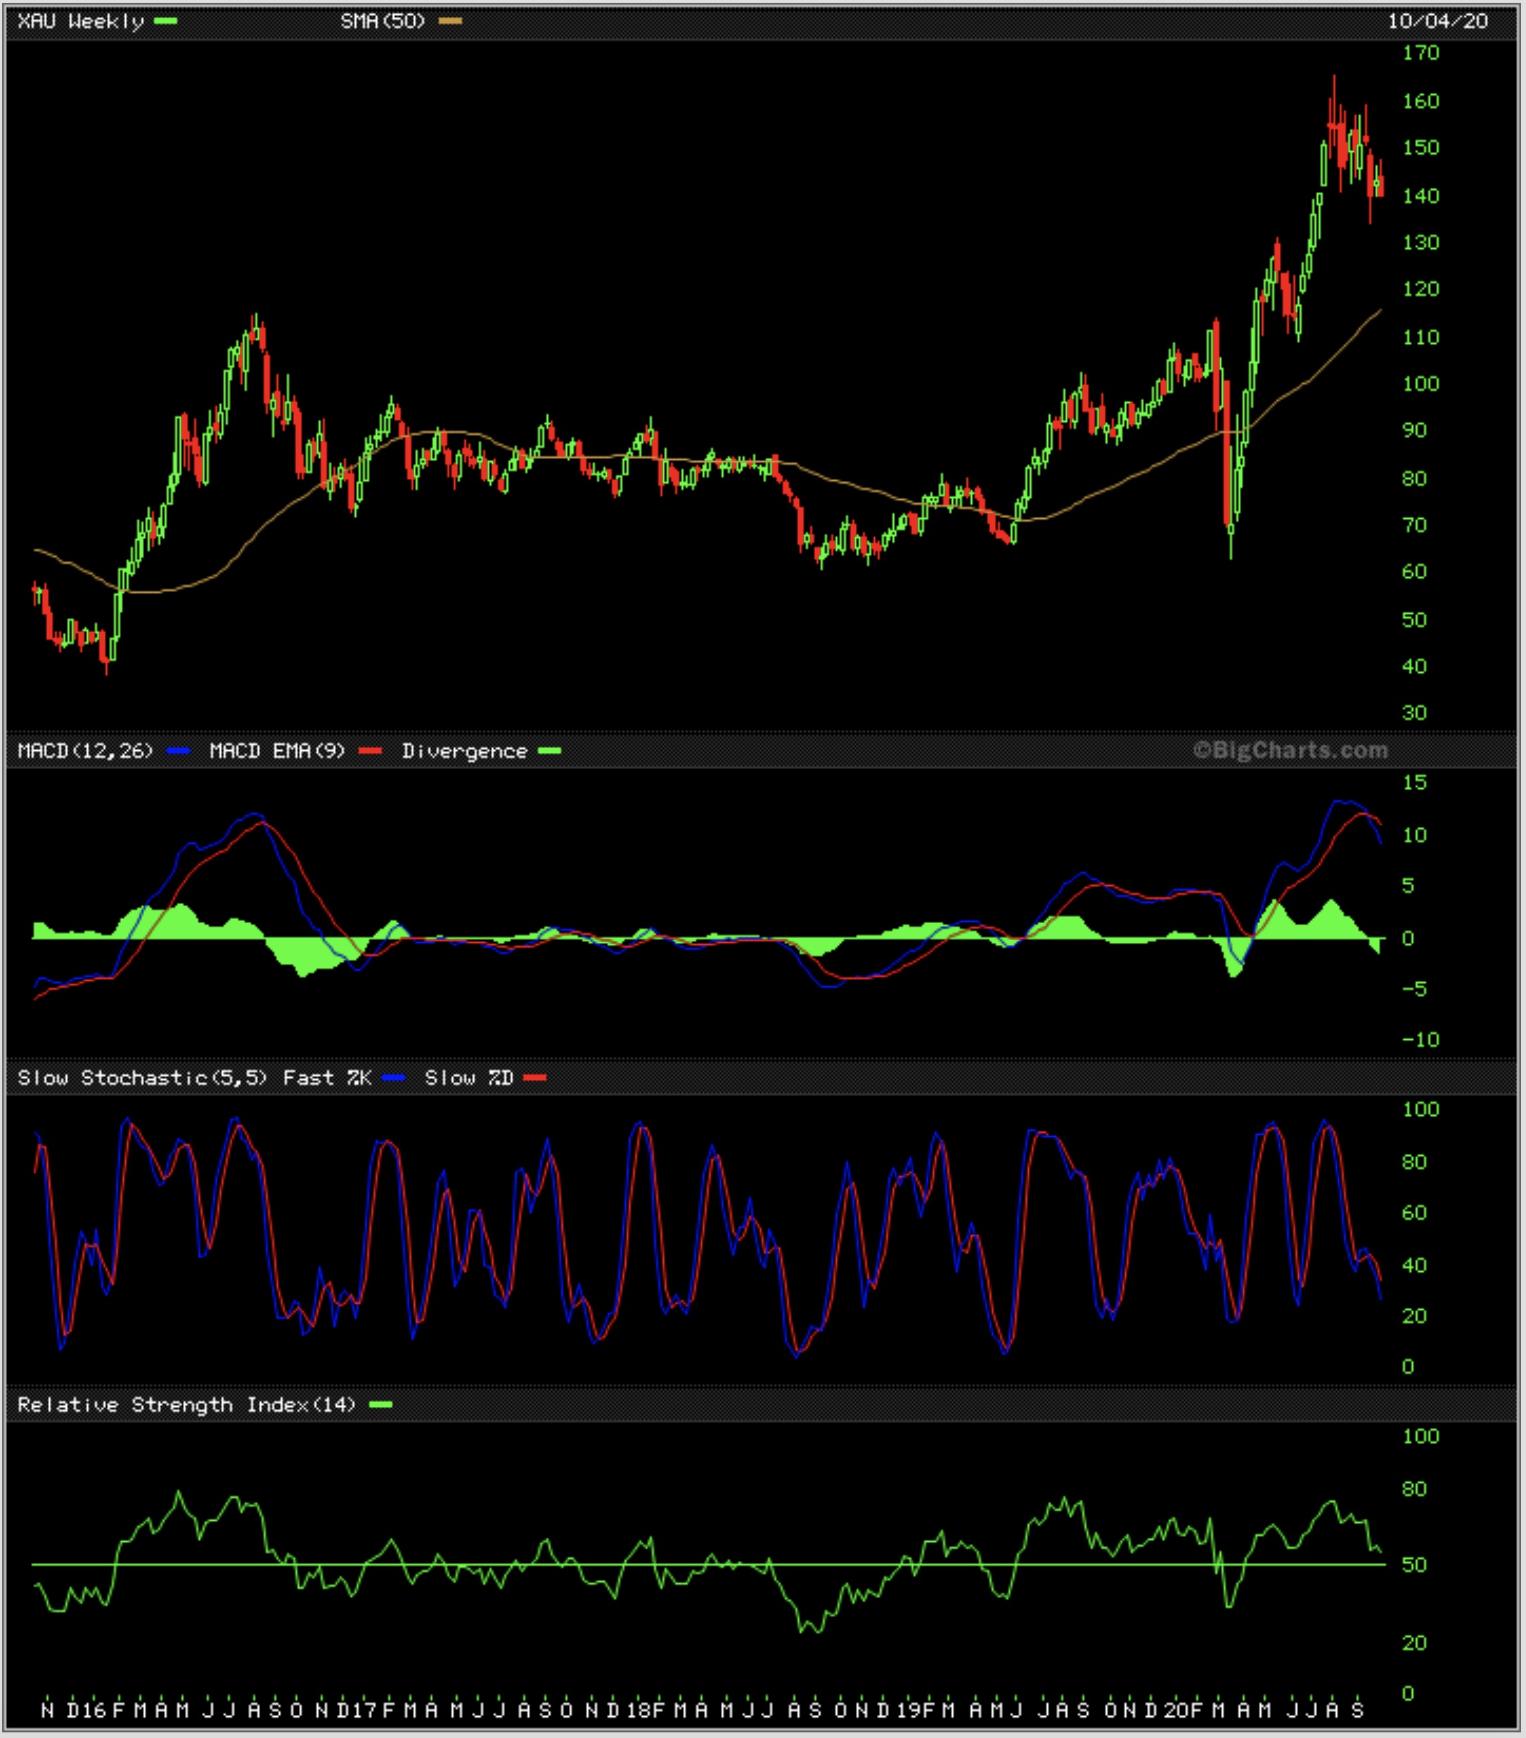
Task: Click the SMA(50) legend text
Action: pos(383,21)
